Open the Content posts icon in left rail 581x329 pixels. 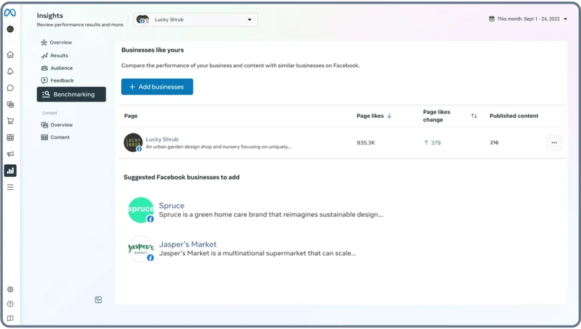(10, 105)
